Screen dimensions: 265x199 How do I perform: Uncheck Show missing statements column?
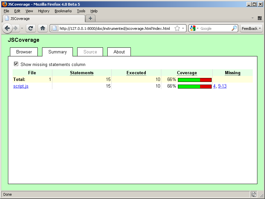click(x=16, y=64)
